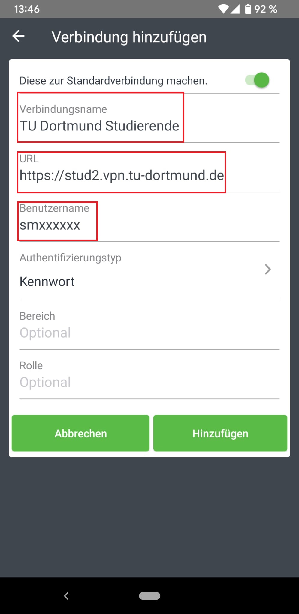Image resolution: width=299 pixels, height=614 pixels.
Task: Tap the Wi-Fi status icon
Action: click(224, 9)
